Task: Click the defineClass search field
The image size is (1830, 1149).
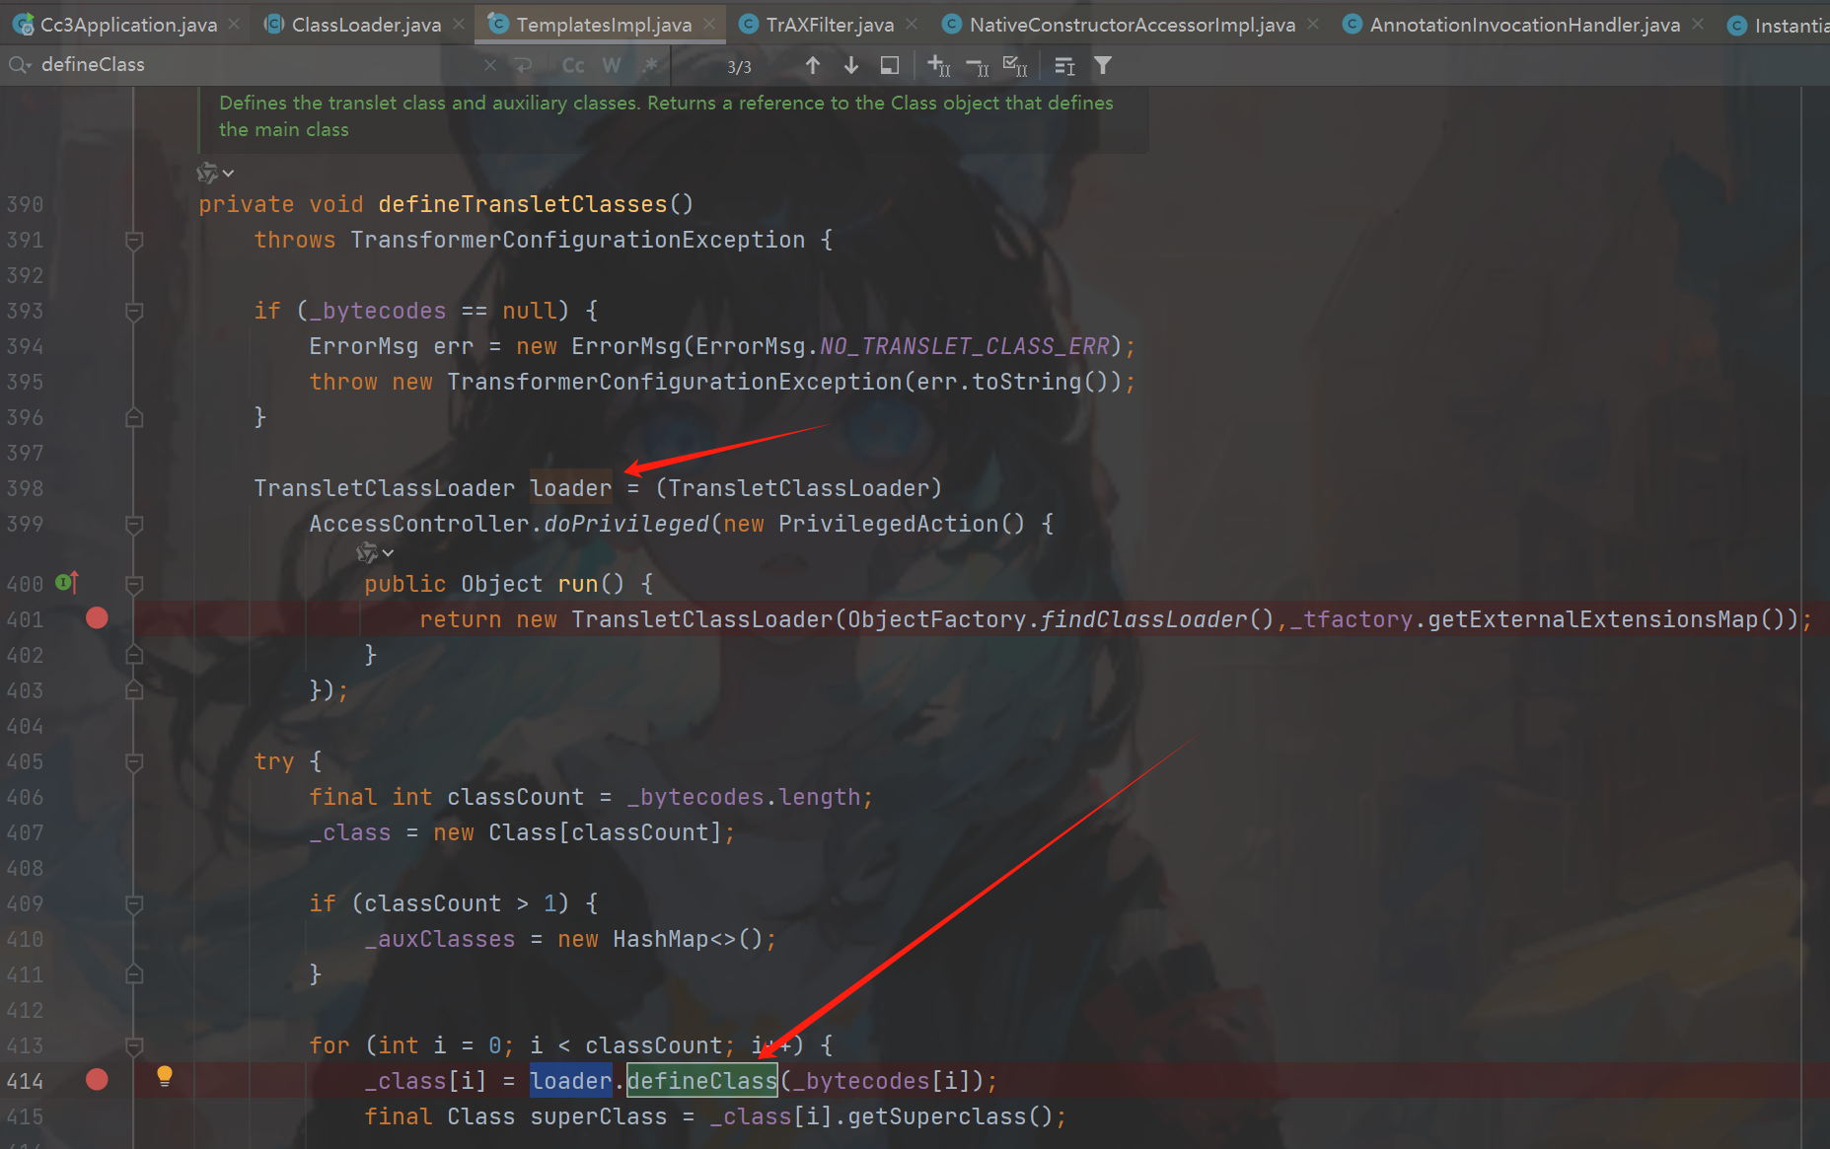Action: [x=256, y=65]
